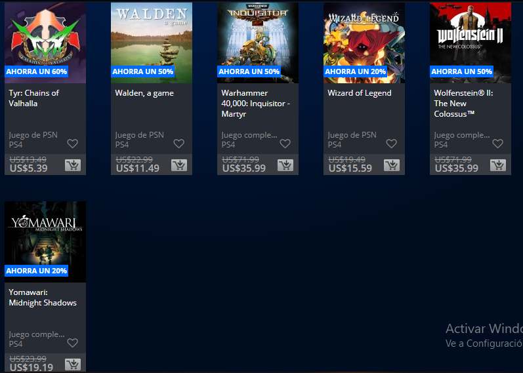Click the Yomawari Midnight Shadows cover image
The height and width of the screenshot is (373, 523).
coord(45,236)
